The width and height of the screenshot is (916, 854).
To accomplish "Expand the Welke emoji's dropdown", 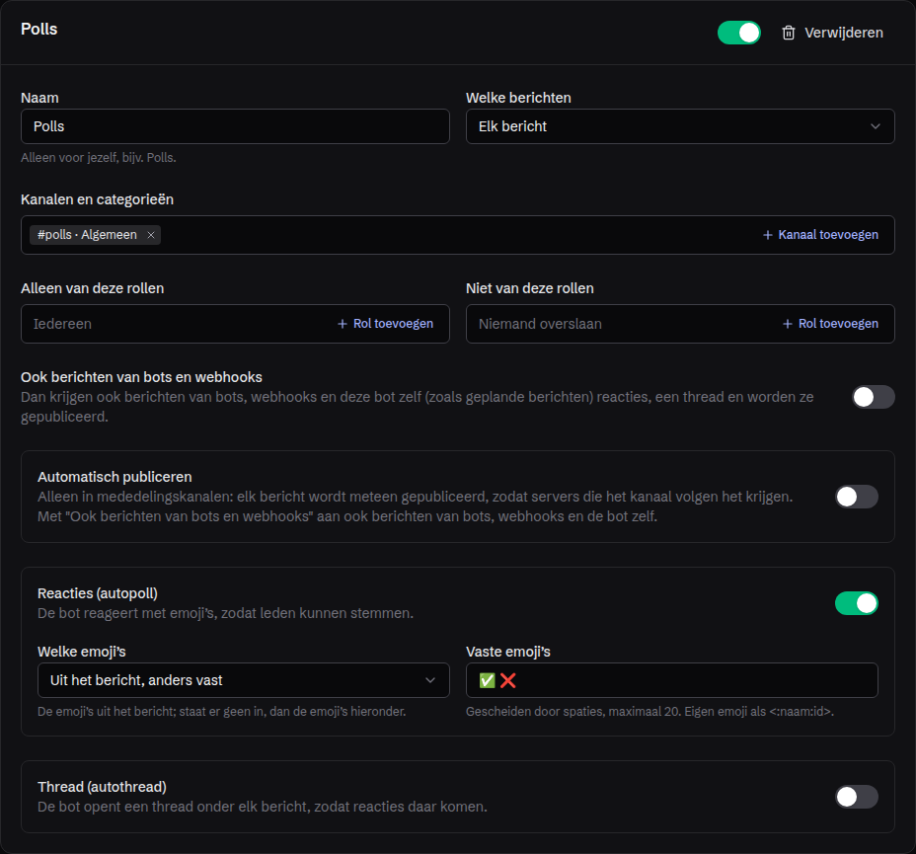I will 244,680.
